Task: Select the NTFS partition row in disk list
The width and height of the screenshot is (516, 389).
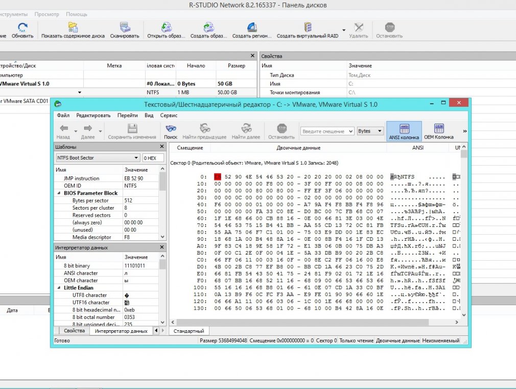Action: (128, 92)
